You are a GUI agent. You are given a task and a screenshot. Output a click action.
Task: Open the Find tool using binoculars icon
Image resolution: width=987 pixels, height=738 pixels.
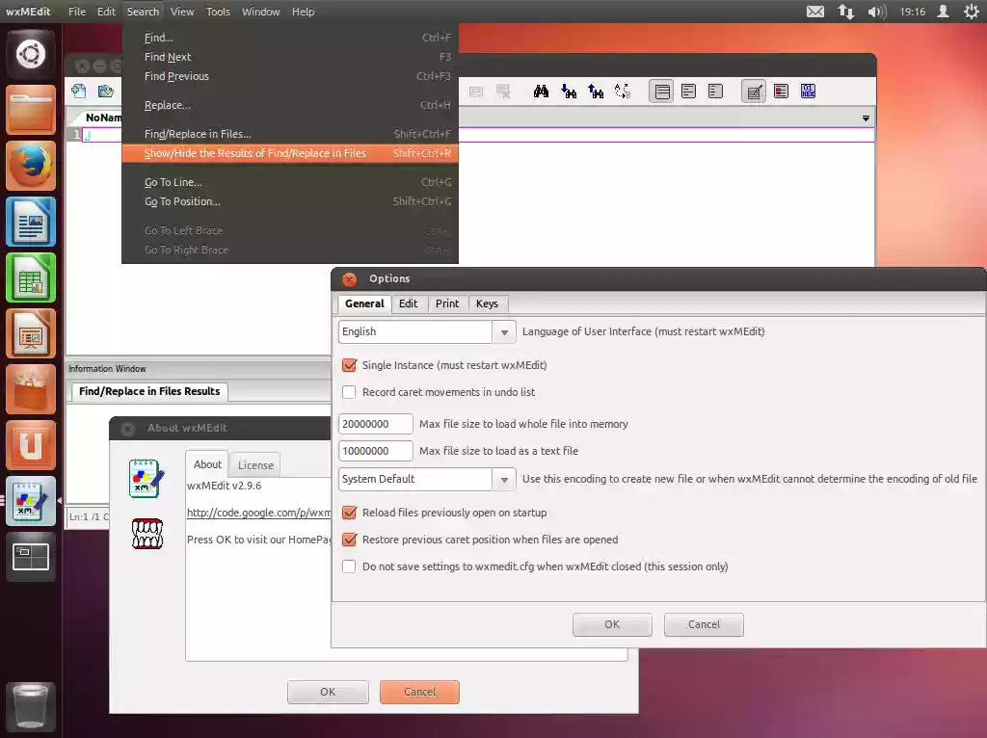542,91
